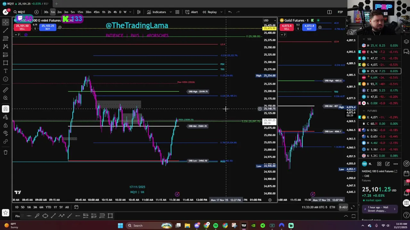
Task: Expand the 7 indicators legend on Gold chart
Action: tap(283, 35)
